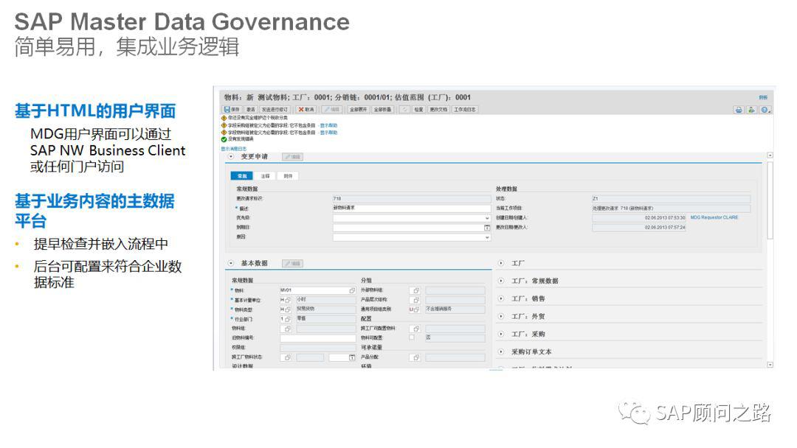
Task: Click the scrollbar up arrow at right
Action: coord(770,155)
